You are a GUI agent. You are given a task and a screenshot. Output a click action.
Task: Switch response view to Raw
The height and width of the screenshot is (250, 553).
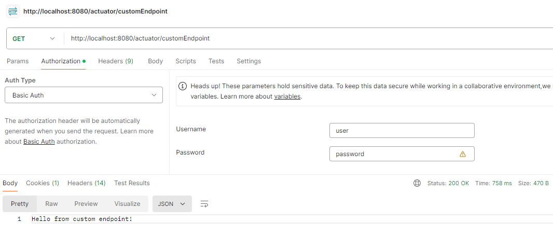[51, 204]
